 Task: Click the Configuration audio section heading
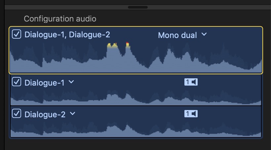coord(60,19)
